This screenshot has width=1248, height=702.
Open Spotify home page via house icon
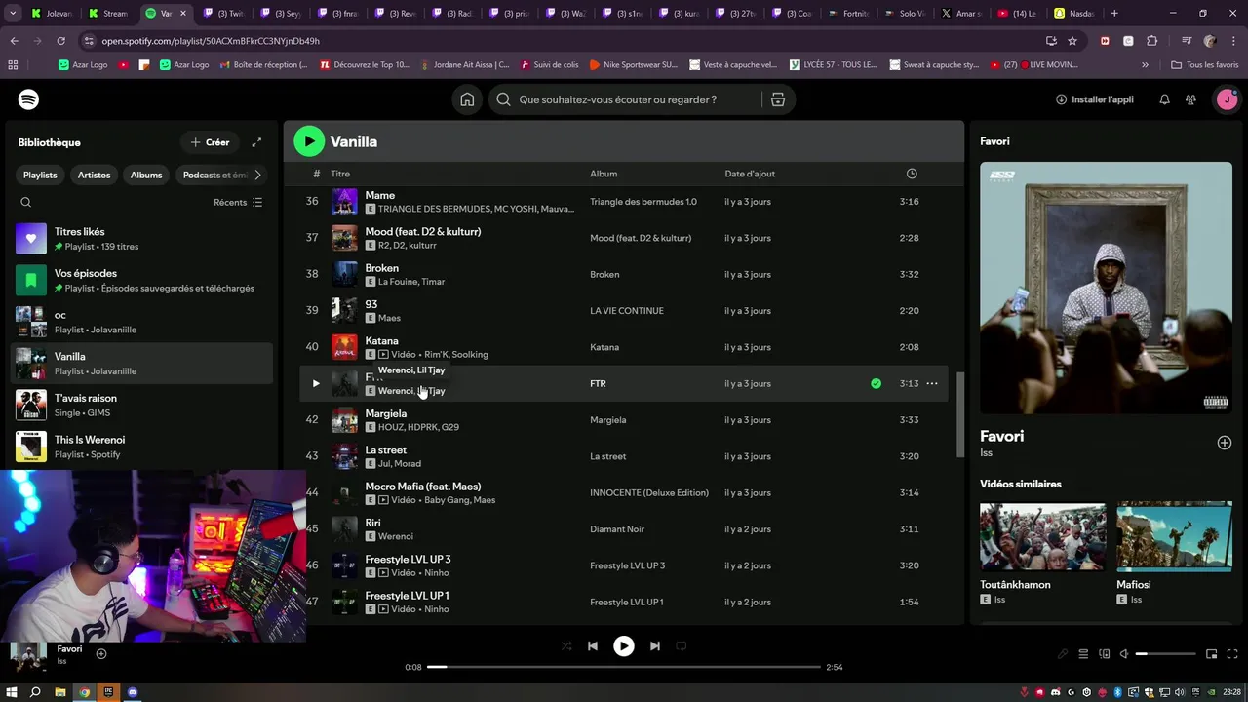(467, 99)
